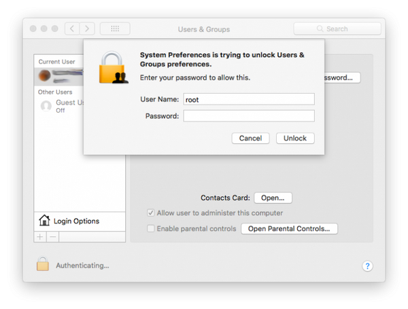Image resolution: width=408 pixels, height=309 pixels.
Task: Click the Other Users header label
Action: pos(55,92)
